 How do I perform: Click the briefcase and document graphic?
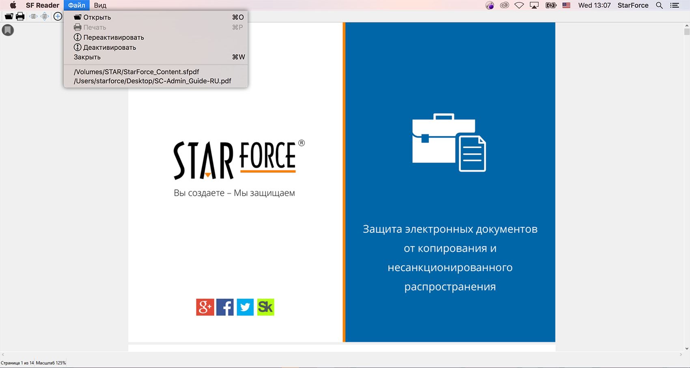449,143
